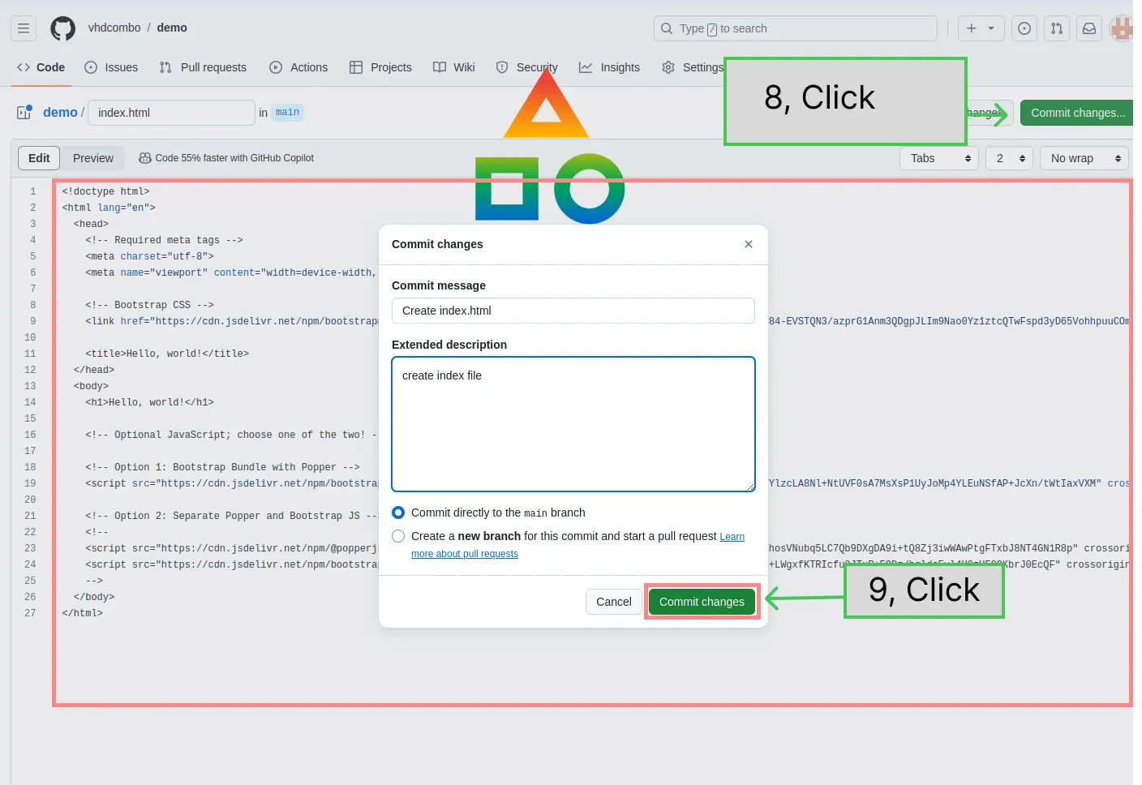Open the hamburger navigation menu
Screen dimensions: 1142x785
pyautogui.click(x=24, y=28)
